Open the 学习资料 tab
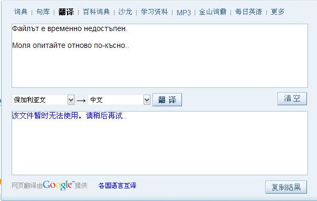317x201 pixels. (x=154, y=12)
